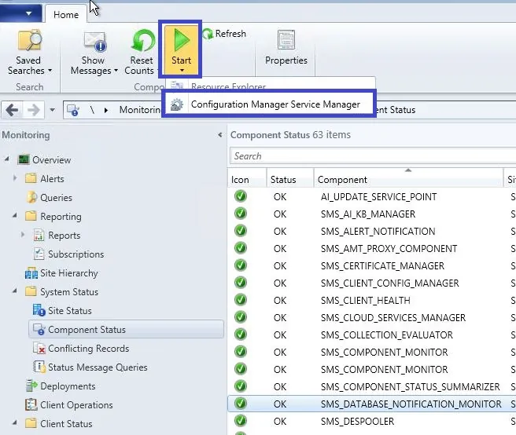Click the Conflicting Records icon
Screen dimensions: 516x435
(x=39, y=348)
